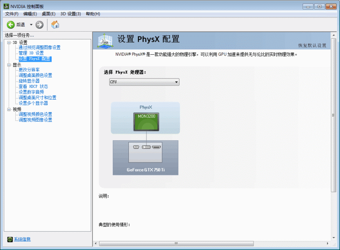Click the MON3200 monitor icon
340x250 pixels.
pyautogui.click(x=146, y=121)
